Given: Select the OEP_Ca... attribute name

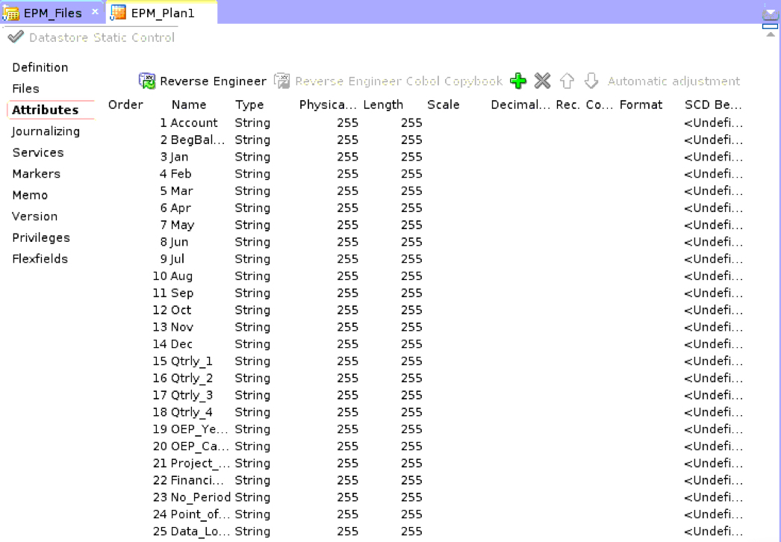Looking at the screenshot, I should click(x=200, y=446).
